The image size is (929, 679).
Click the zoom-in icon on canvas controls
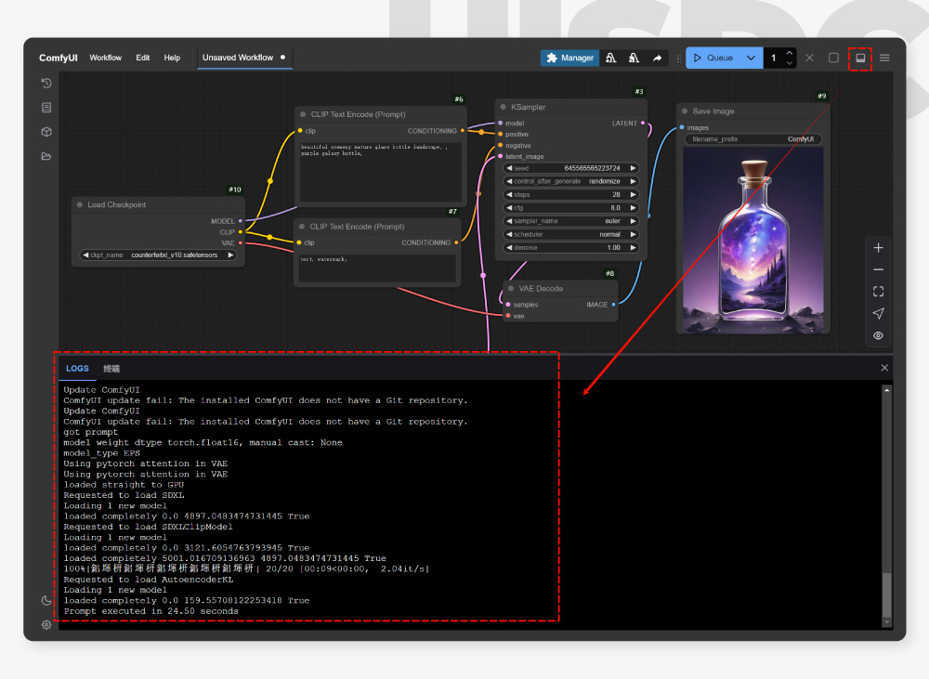point(878,248)
